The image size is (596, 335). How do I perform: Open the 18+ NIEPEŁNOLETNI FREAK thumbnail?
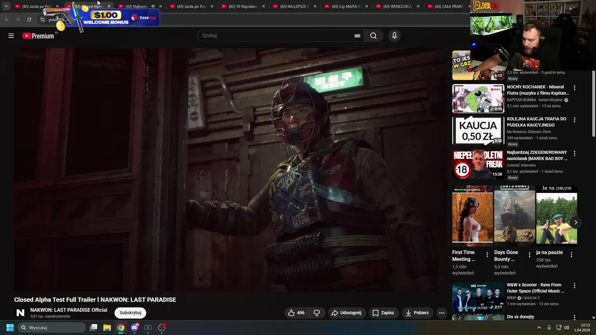coord(478,164)
